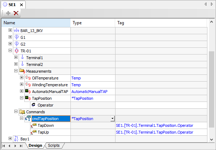Expand the Terminal1 node
Viewport: 216px width, 150px height.
point(16,58)
